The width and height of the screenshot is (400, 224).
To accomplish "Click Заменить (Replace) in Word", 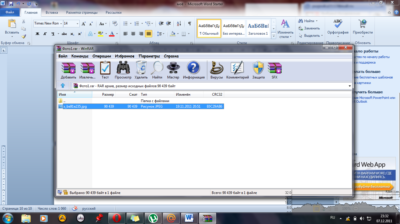I will [x=309, y=28].
